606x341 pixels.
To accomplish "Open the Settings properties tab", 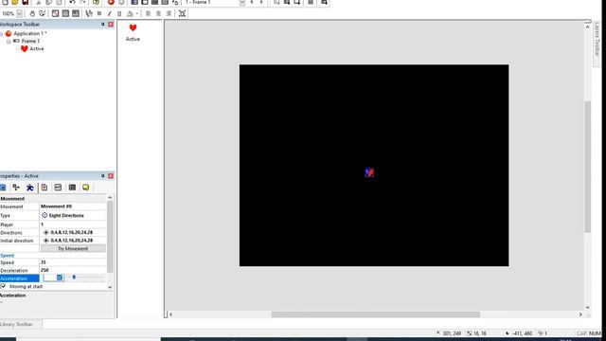I will point(3,188).
